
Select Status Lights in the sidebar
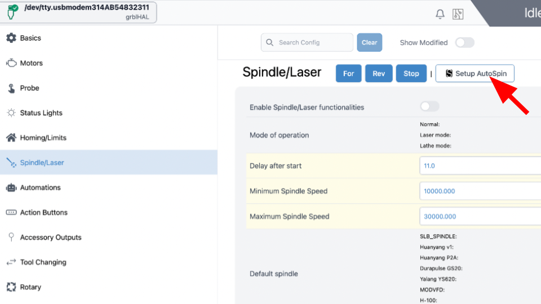click(109, 113)
